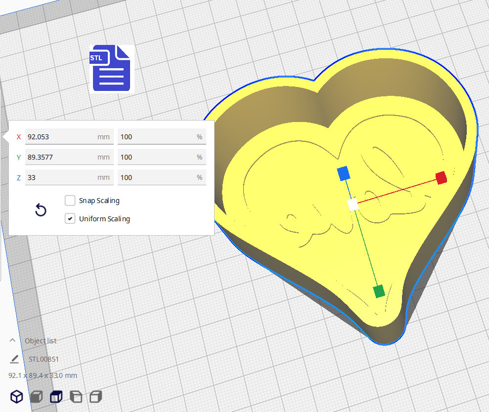Viewport: 489px width, 412px height.
Task: Click the blue Z-axis scale handle
Action: point(343,173)
